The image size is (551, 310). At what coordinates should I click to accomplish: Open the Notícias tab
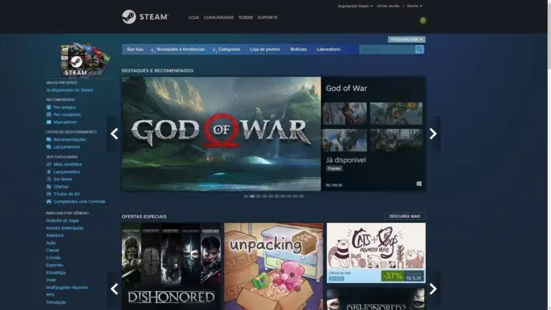click(x=298, y=50)
